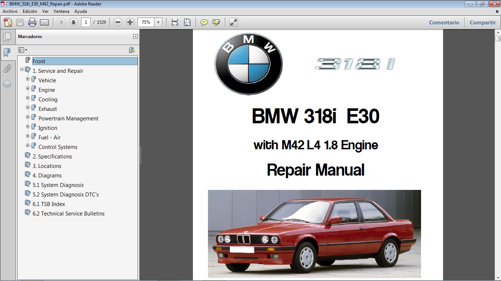
Task: Open the page thumbnails sidebar panel
Action: click(8, 36)
